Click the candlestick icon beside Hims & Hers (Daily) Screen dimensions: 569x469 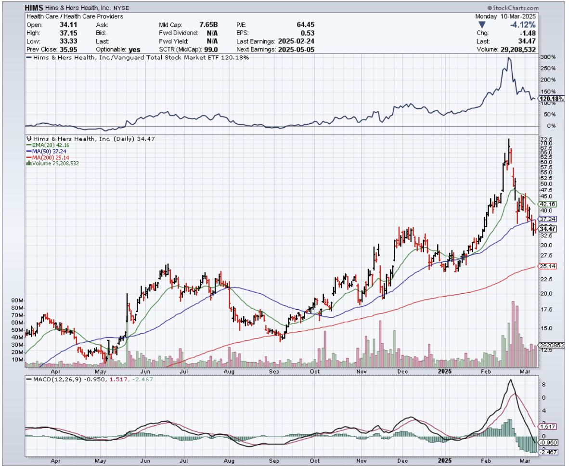pos(28,138)
